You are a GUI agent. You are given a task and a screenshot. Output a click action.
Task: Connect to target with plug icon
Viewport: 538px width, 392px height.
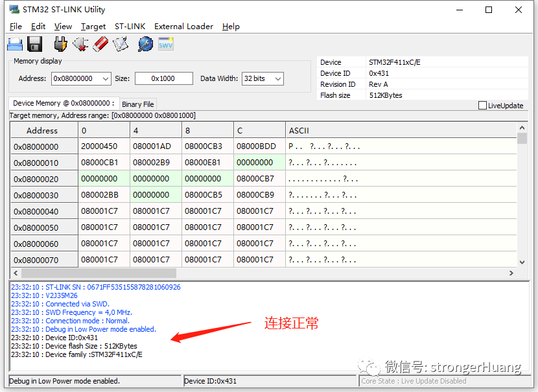pos(60,44)
